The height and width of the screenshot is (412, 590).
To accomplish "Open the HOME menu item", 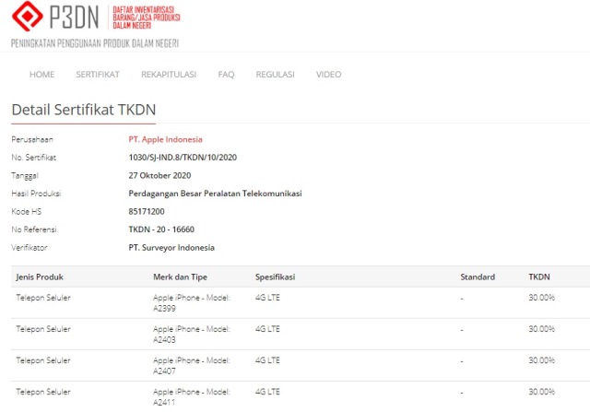I will [x=42, y=75].
